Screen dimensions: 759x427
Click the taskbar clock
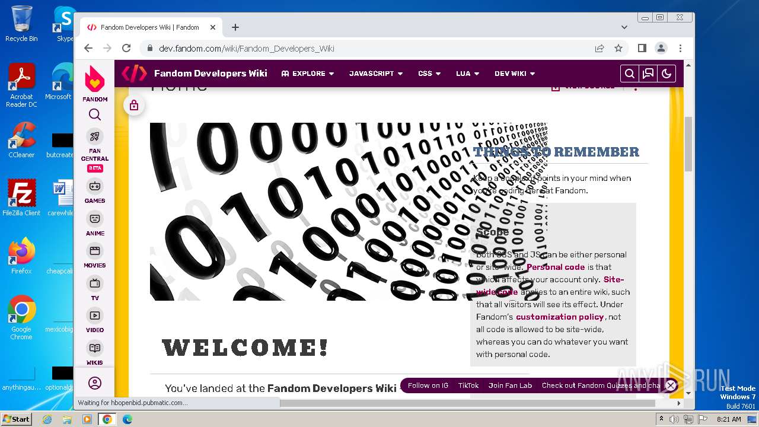coord(729,419)
